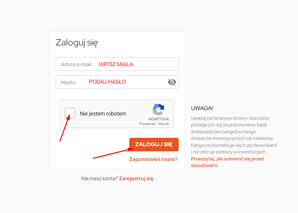Viewport: 298px width, 213px height.
Task: Click the 'Zaloguj się' form heading
Action: [x=77, y=42]
